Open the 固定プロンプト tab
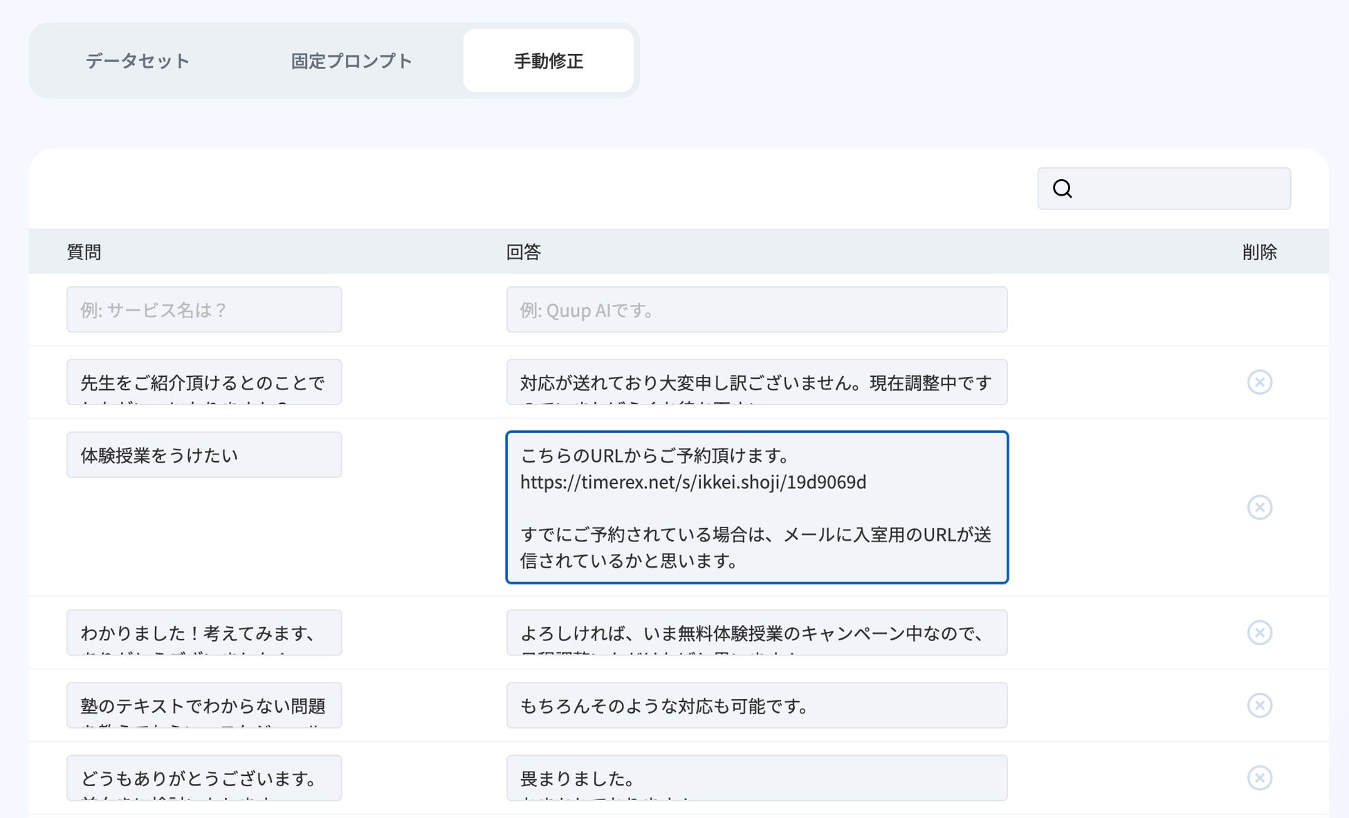Screen dimensions: 1349x818 [351, 61]
